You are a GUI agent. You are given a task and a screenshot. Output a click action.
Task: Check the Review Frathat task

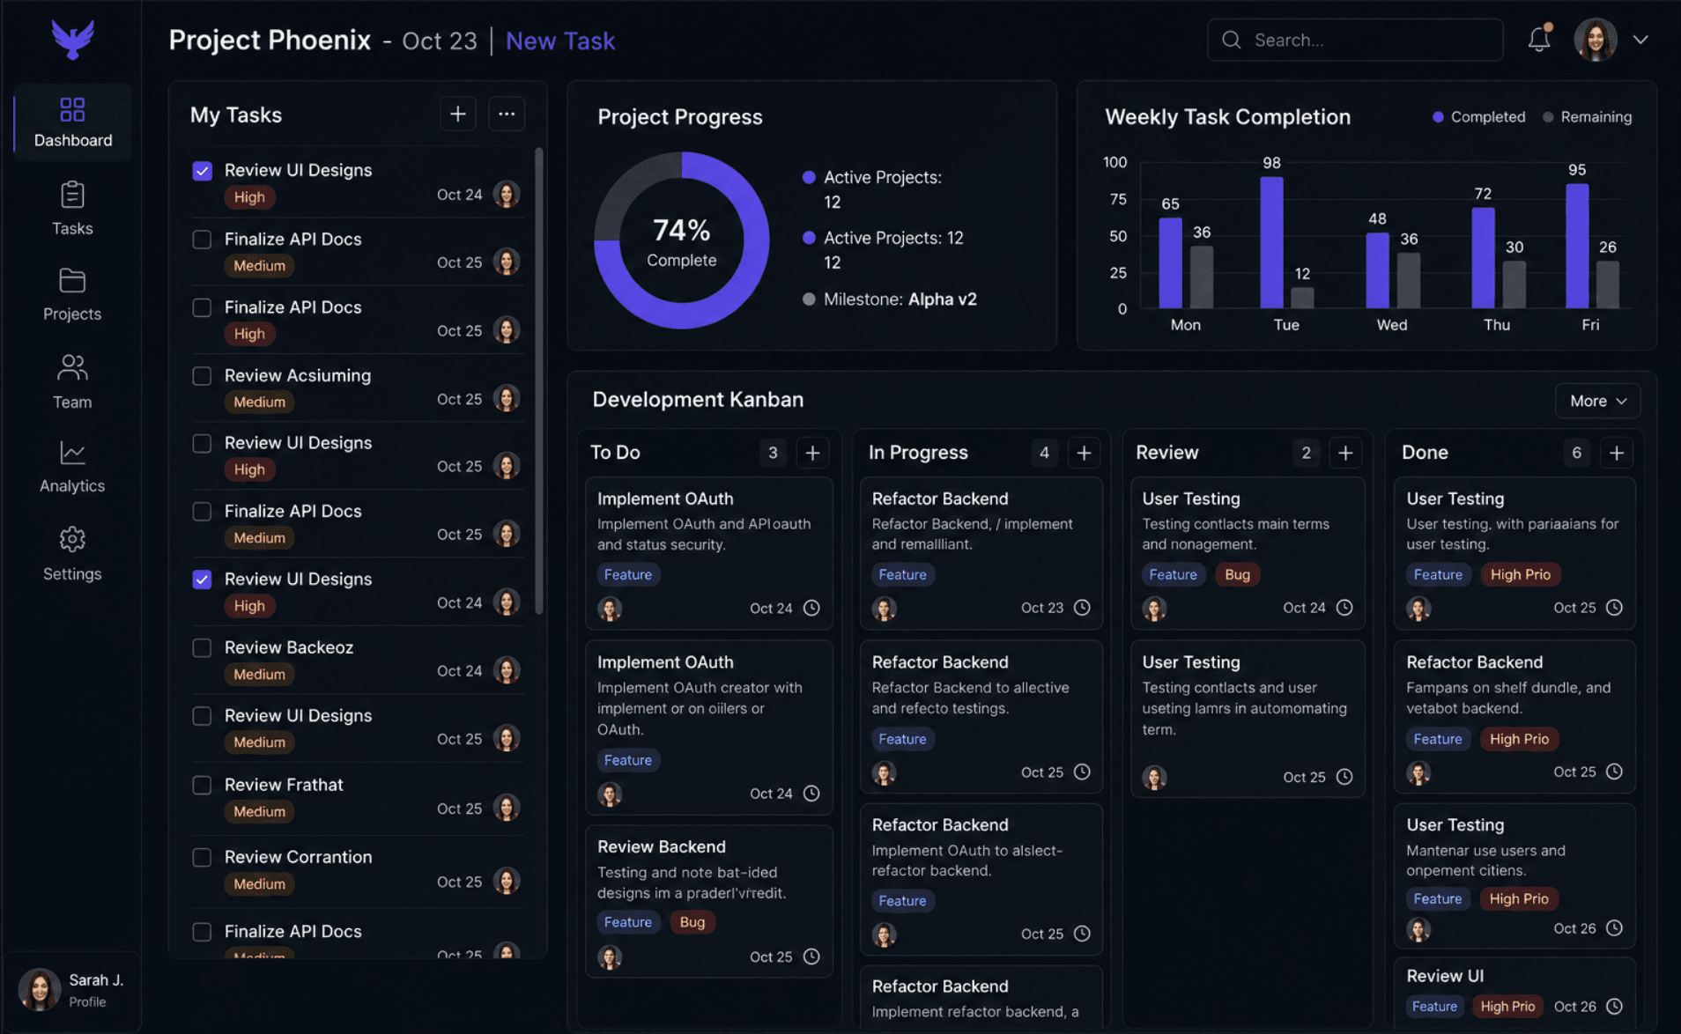(202, 785)
